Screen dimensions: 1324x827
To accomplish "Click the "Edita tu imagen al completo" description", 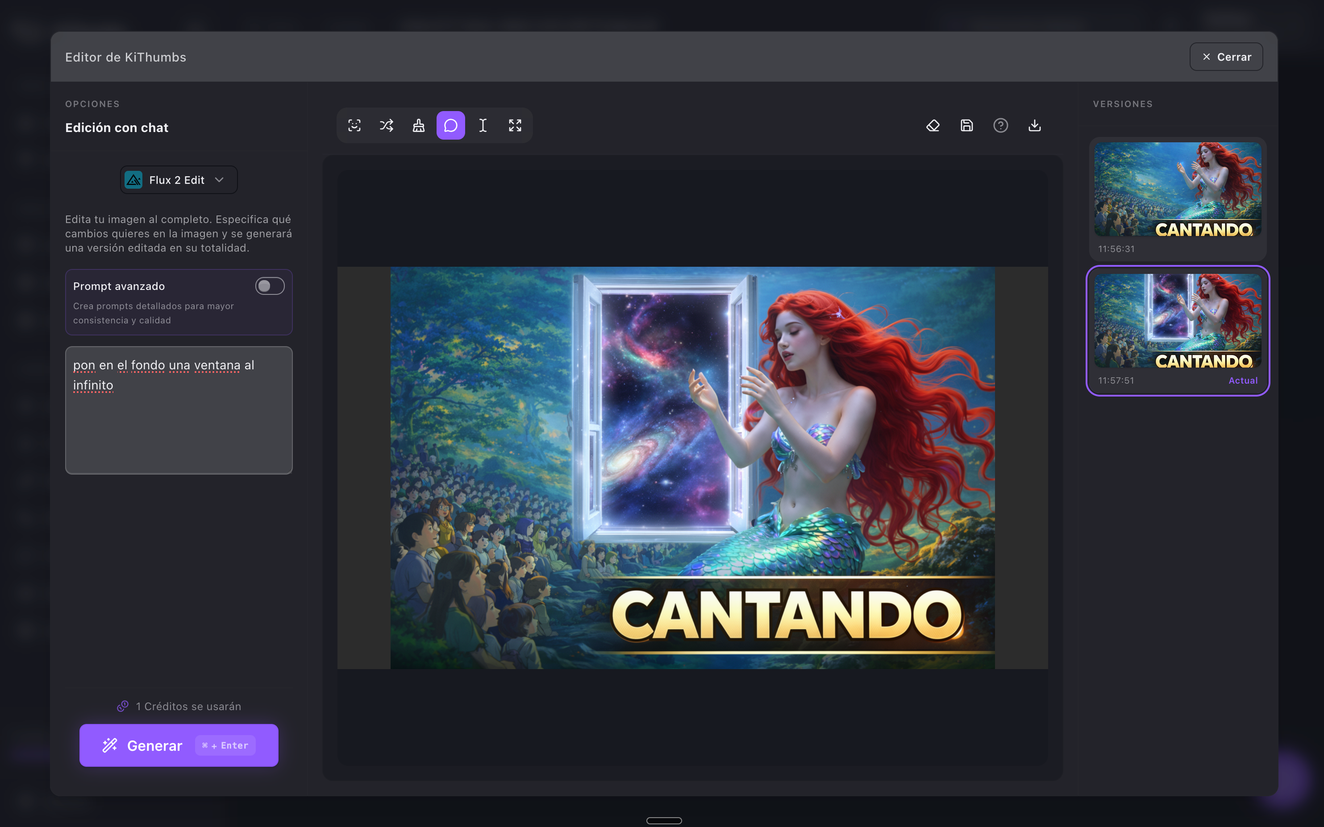I will point(179,234).
